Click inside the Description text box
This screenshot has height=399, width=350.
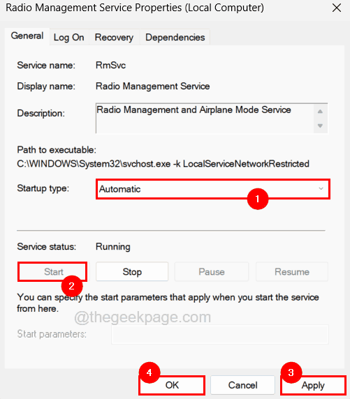pos(205,118)
